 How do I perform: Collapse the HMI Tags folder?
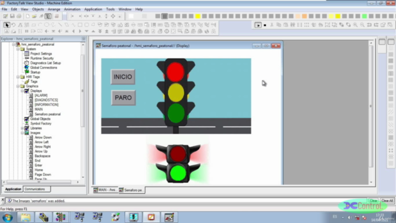18,77
